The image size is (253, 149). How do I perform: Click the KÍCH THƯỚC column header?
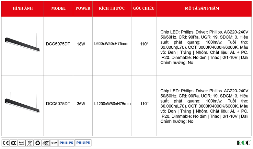click(x=112, y=8)
